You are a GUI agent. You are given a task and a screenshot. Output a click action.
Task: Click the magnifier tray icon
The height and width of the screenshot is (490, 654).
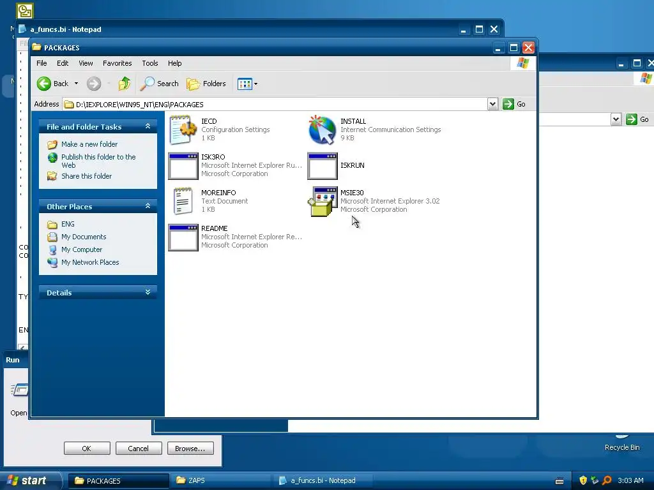pos(607,481)
